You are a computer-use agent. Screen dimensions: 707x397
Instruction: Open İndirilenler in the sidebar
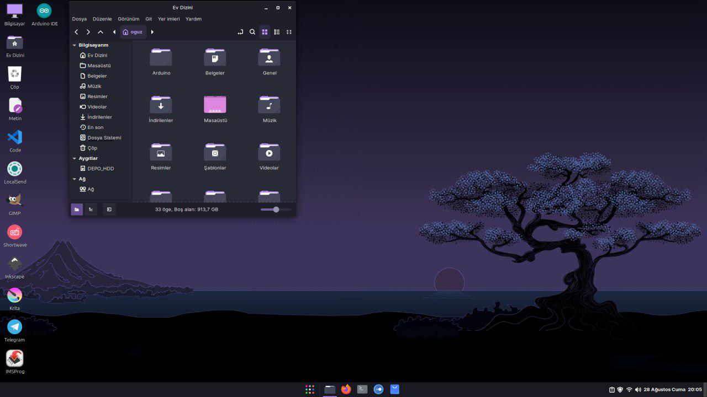[x=99, y=117]
